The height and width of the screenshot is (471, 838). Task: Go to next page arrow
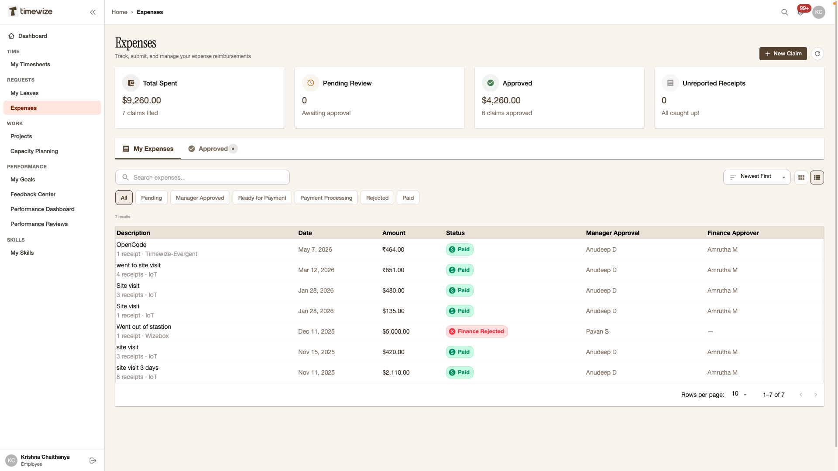816,395
